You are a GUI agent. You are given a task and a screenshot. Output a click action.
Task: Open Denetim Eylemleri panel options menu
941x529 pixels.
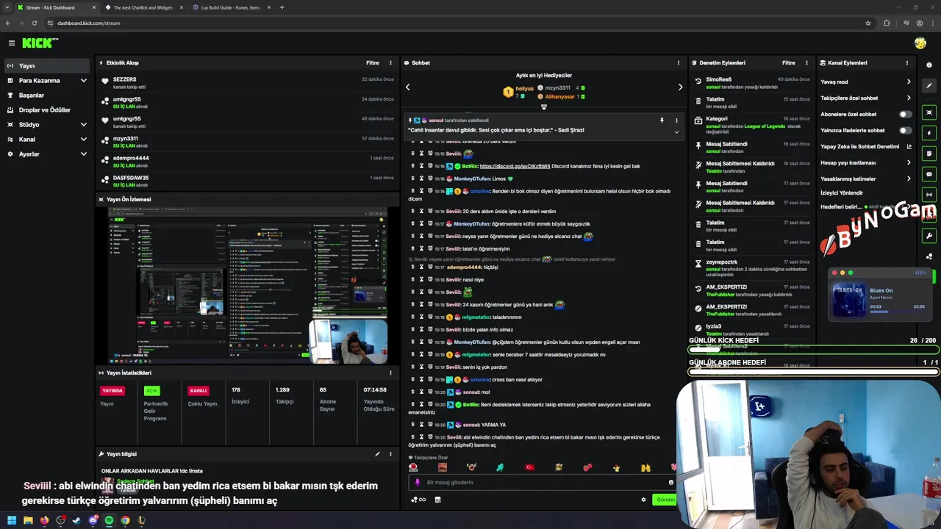point(806,62)
